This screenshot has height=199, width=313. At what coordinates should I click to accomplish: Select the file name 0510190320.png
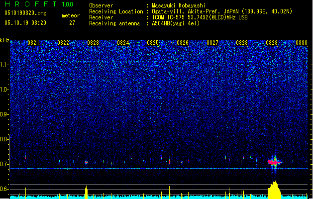25,13
